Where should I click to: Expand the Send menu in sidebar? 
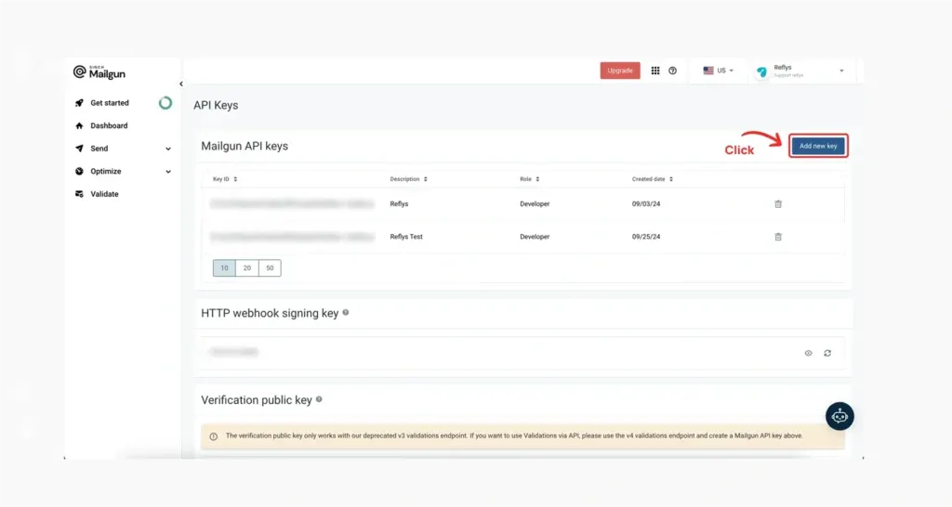[124, 149]
